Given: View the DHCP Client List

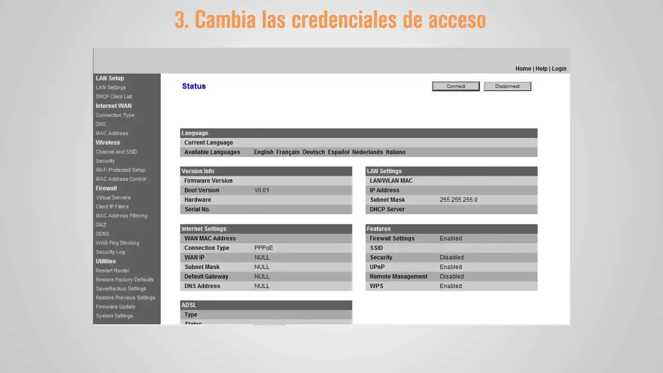Looking at the screenshot, I should (x=113, y=96).
